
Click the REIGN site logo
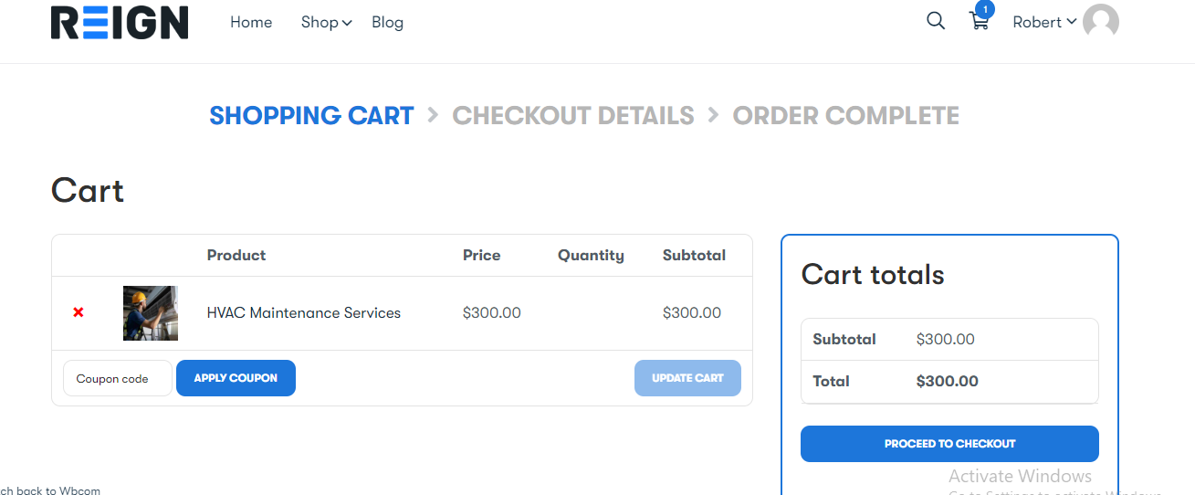[120, 22]
